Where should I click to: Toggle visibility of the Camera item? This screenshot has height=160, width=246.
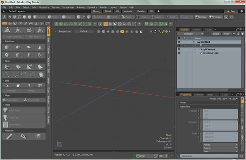179,49
